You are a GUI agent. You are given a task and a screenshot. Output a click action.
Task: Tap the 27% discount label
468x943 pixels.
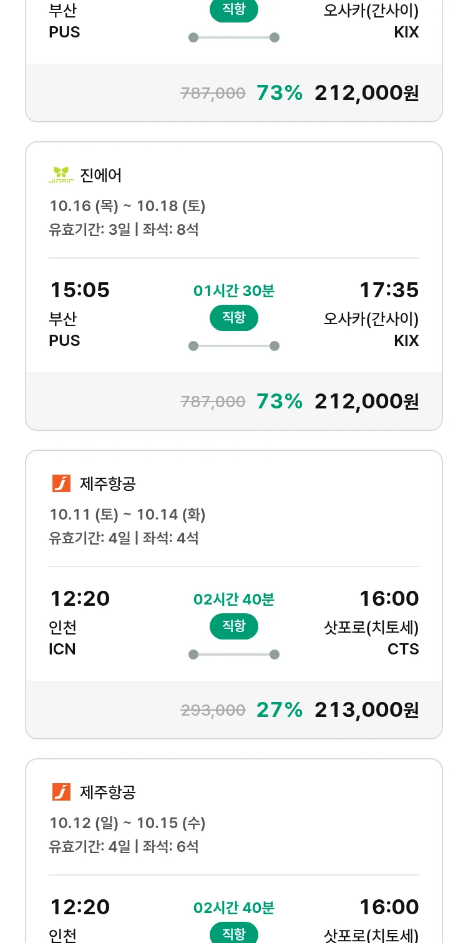coord(280,709)
